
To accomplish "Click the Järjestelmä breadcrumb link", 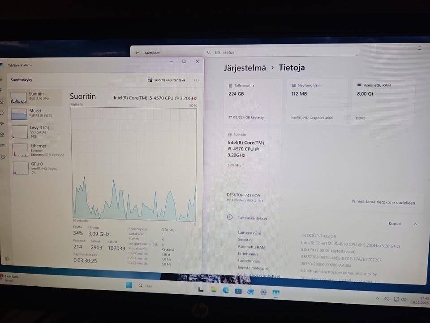I will [x=245, y=68].
